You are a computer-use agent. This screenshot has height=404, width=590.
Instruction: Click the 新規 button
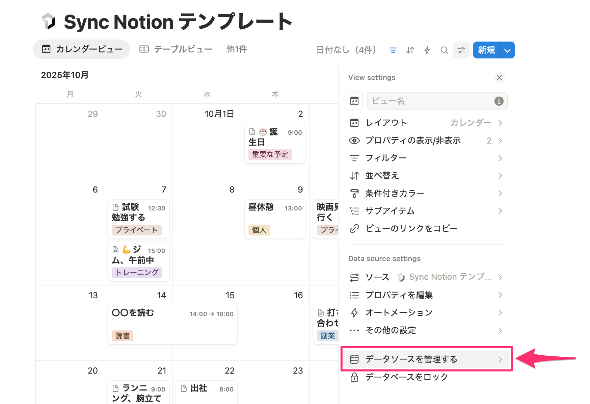pyautogui.click(x=486, y=50)
